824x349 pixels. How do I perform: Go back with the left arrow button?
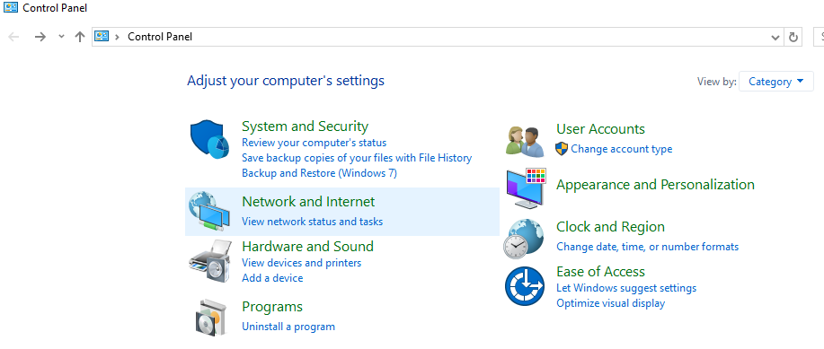(14, 37)
